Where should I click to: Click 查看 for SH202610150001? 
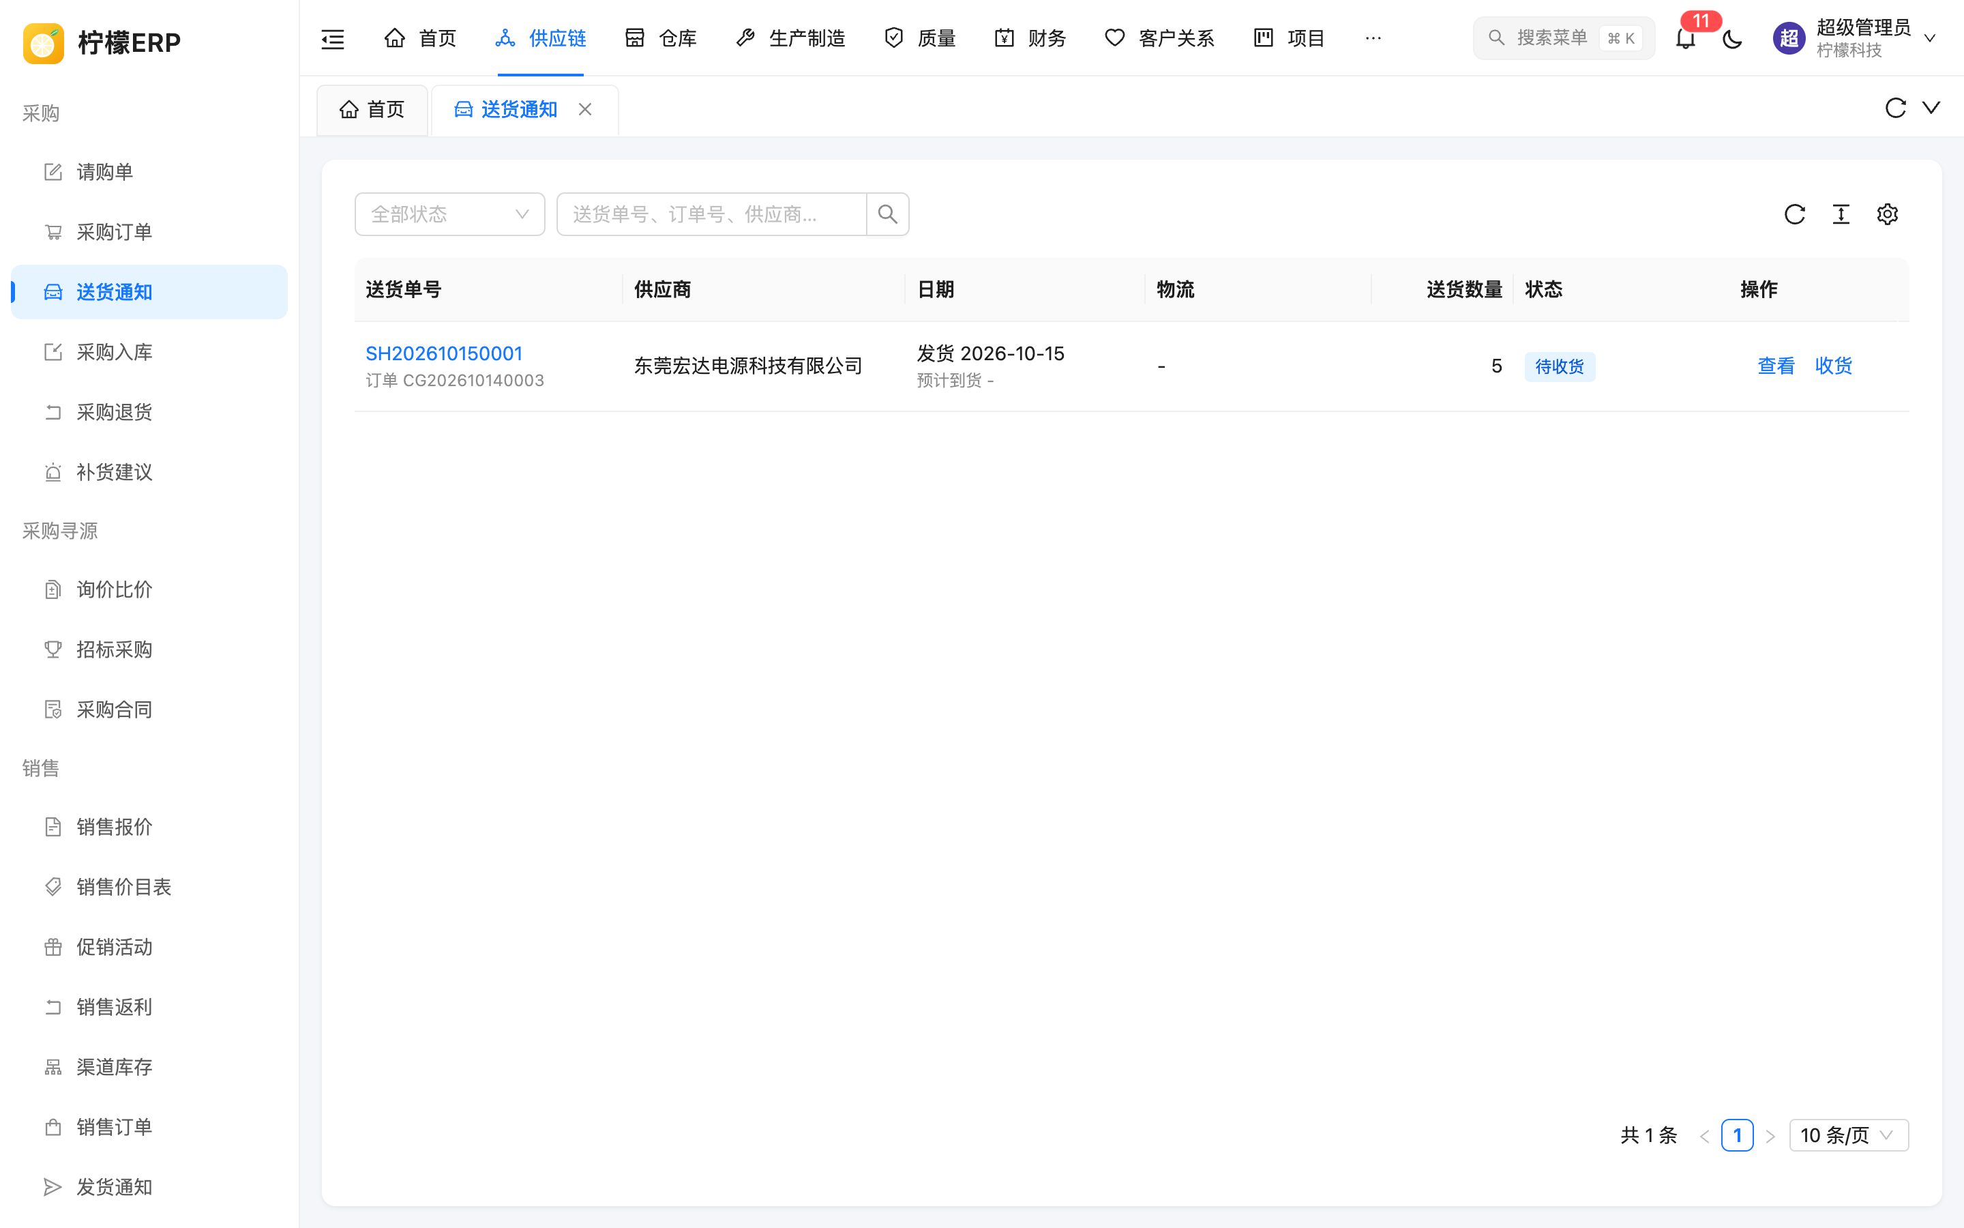point(1776,366)
